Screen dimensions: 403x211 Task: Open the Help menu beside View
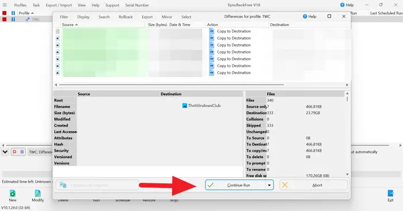[96, 5]
